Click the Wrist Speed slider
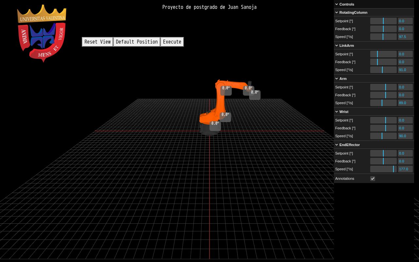The image size is (419, 262). click(x=383, y=136)
